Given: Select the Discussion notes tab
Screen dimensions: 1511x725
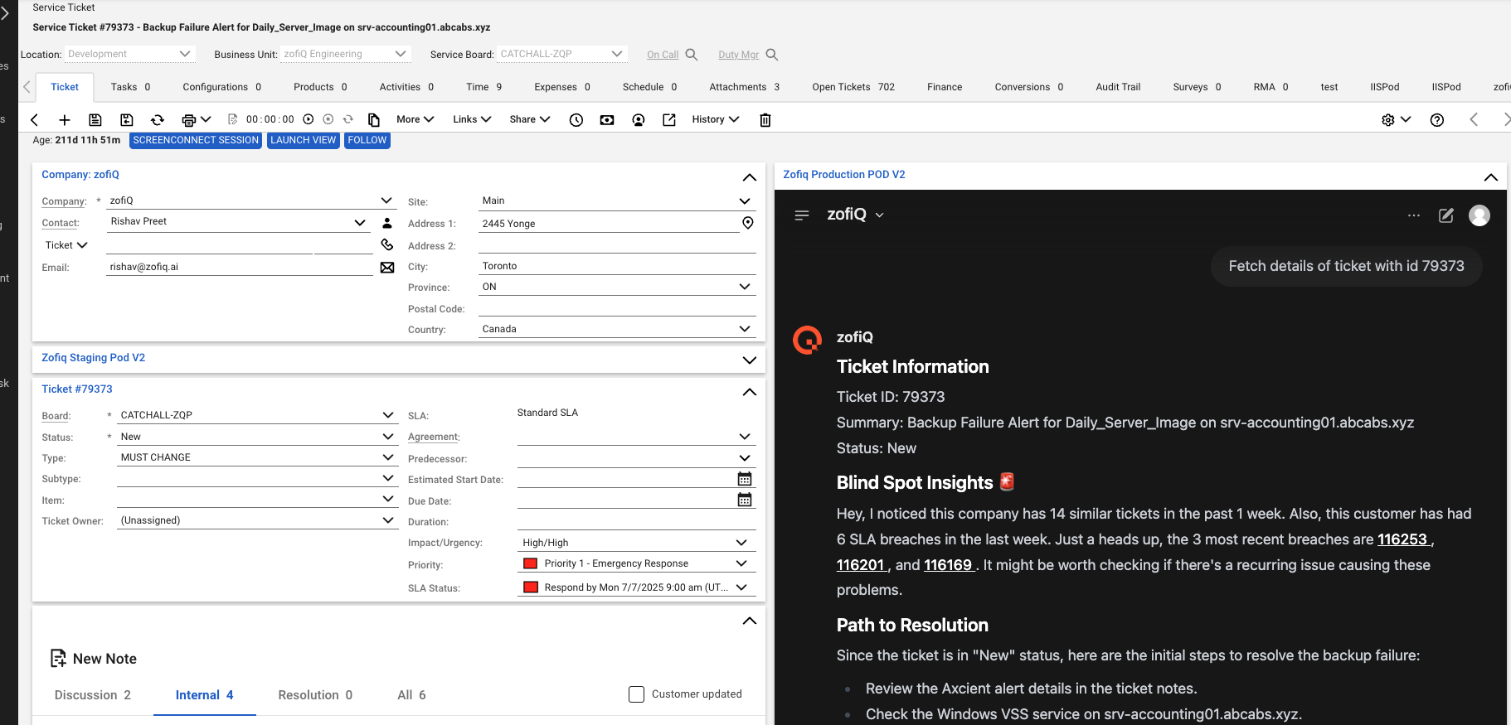Looking at the screenshot, I should pyautogui.click(x=93, y=695).
